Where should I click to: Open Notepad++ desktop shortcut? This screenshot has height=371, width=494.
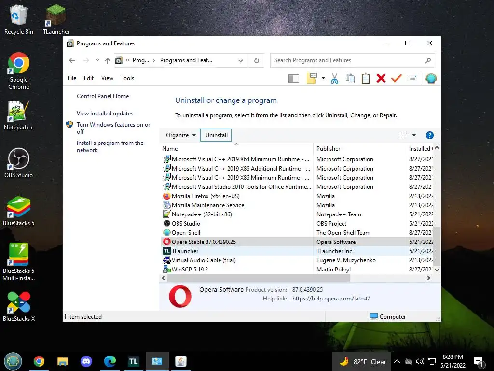pyautogui.click(x=19, y=115)
